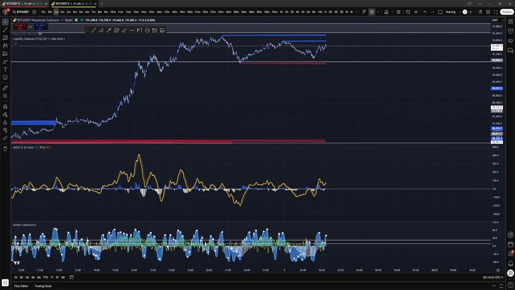This screenshot has width=515, height=290.
Task: Select horizontal line in floating favorites toolbar
Action: pos(132,30)
